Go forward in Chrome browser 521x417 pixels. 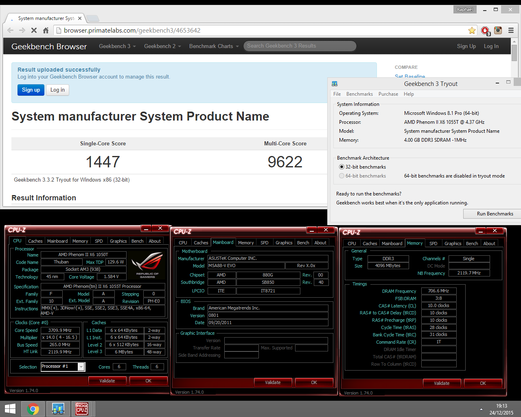click(x=22, y=31)
